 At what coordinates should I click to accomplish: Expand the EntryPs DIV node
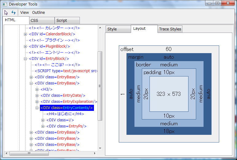pos(43,126)
